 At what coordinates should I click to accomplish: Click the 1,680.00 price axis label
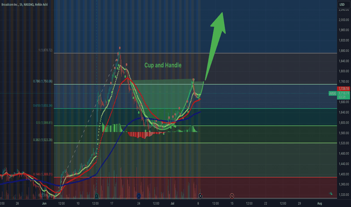point(344,102)
